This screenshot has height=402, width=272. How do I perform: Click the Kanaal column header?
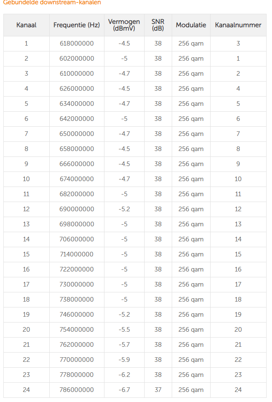coord(26,25)
